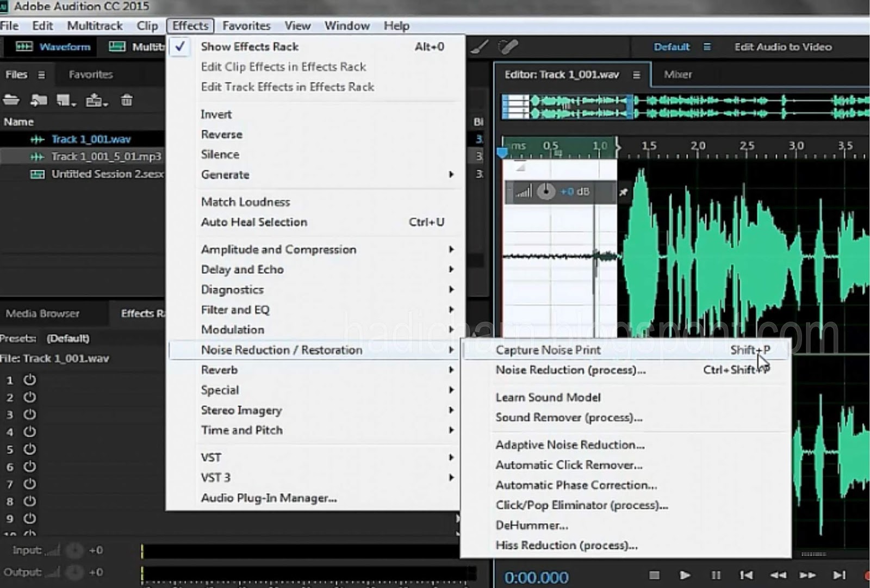
Task: Select the Edit Audio to Video workspace
Action: (x=783, y=47)
